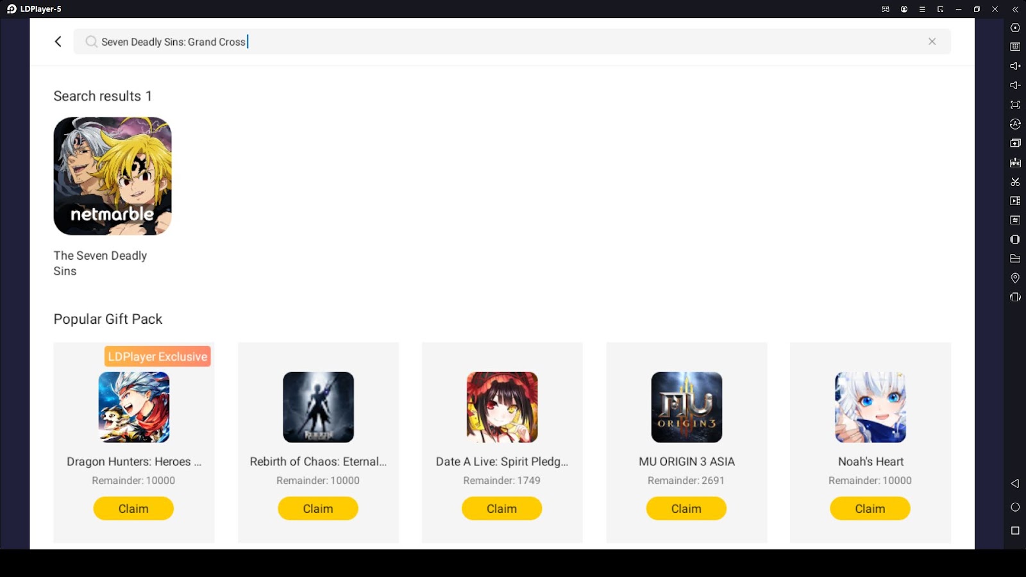Go back using the left arrow
This screenshot has height=577, width=1026.
(x=58, y=42)
